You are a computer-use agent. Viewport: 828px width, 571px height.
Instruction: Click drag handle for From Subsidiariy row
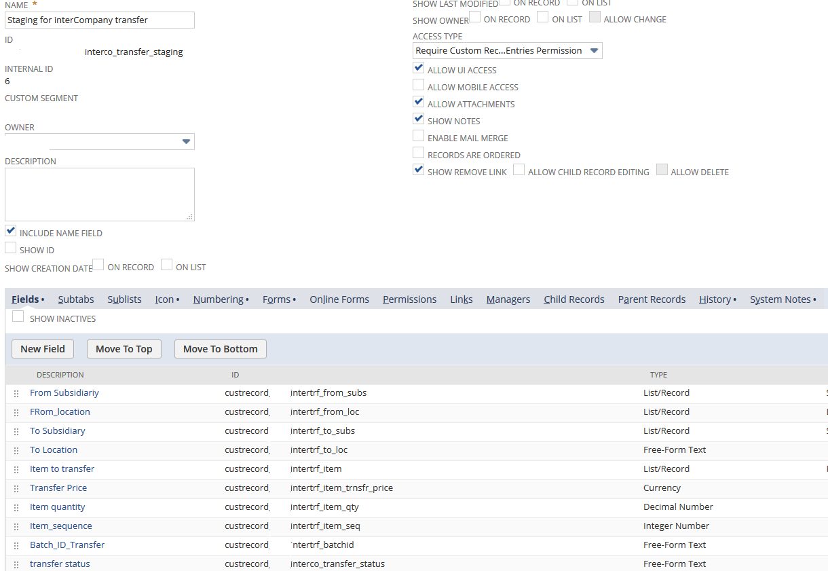pos(16,394)
